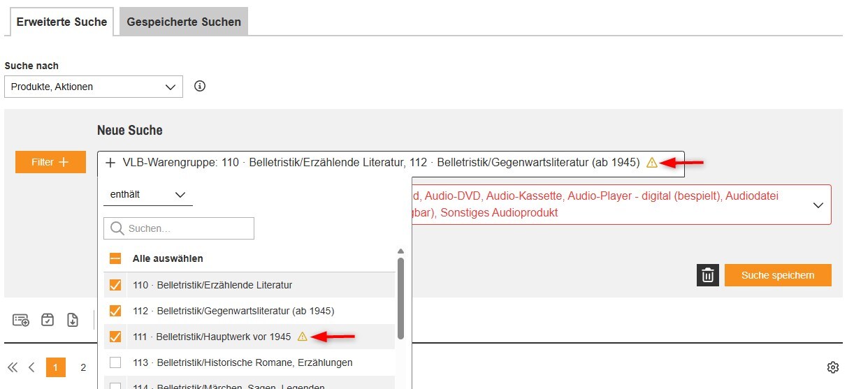Check 113 Belletristik/Historische Romane

coord(115,362)
